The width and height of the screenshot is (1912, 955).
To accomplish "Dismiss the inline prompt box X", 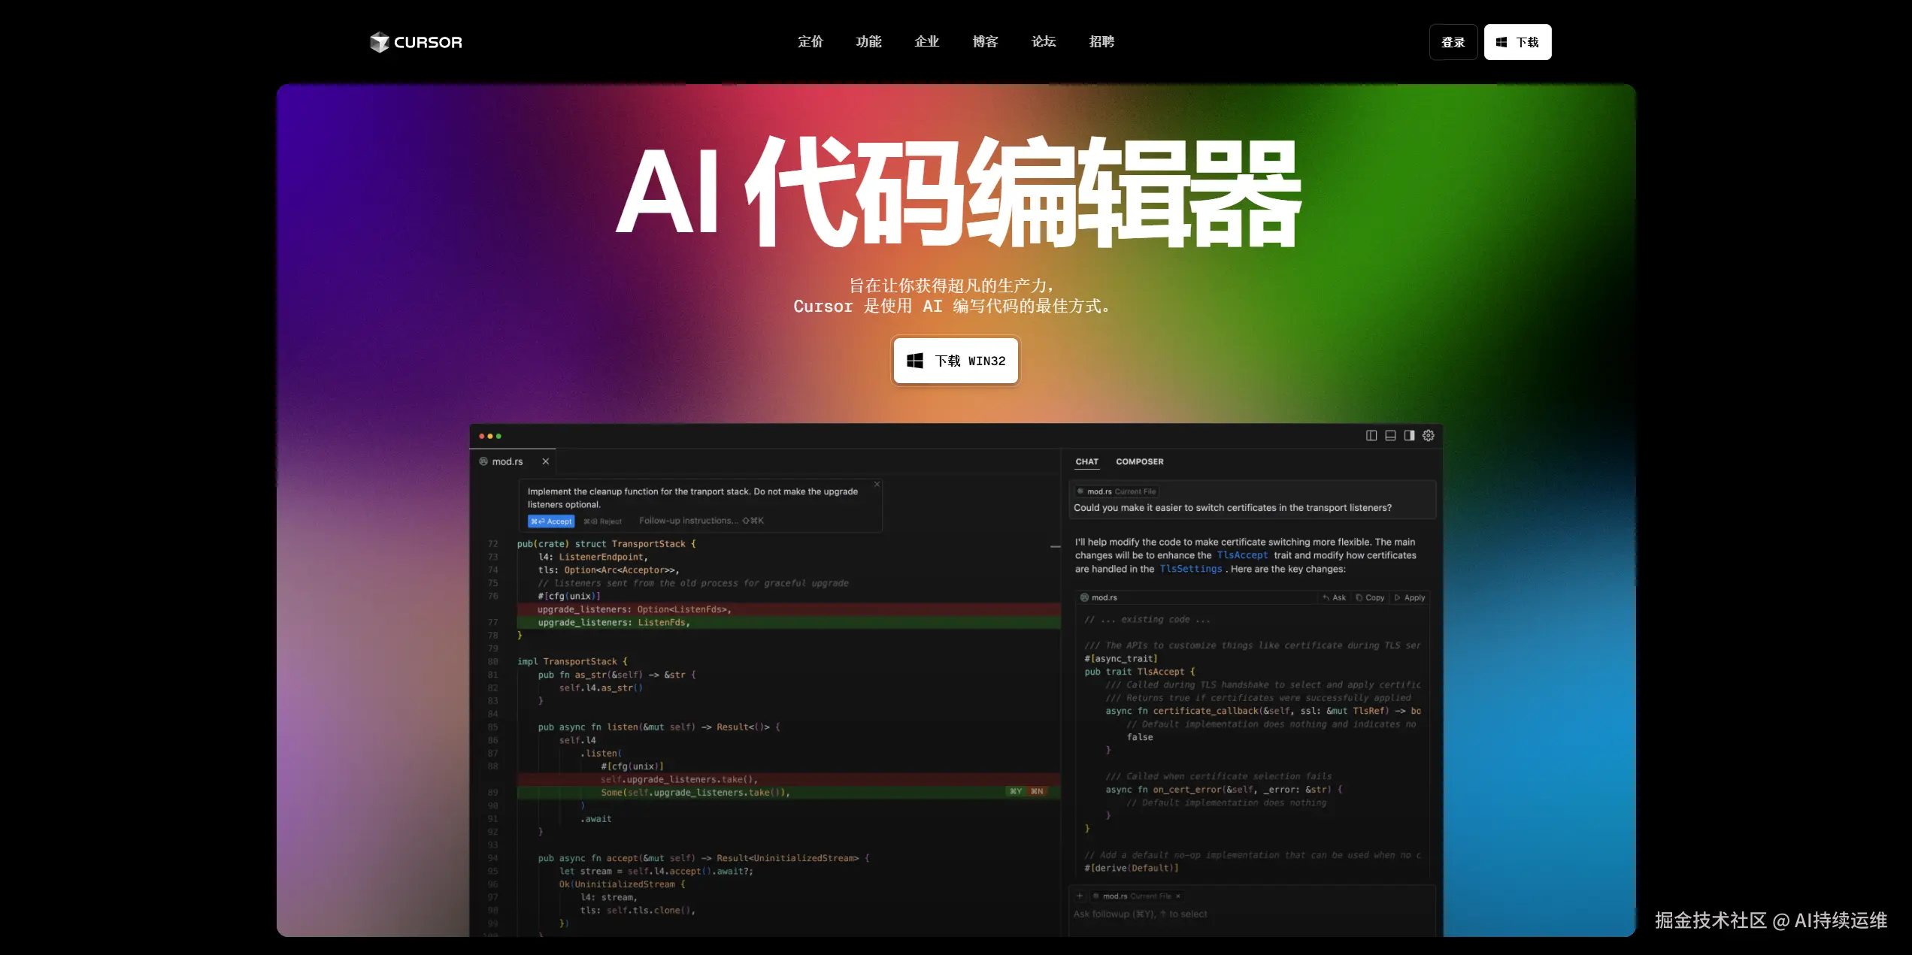I will pos(877,485).
